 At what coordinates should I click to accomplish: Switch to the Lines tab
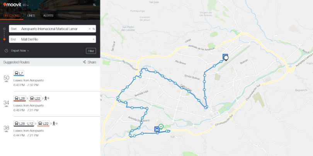tap(31, 16)
